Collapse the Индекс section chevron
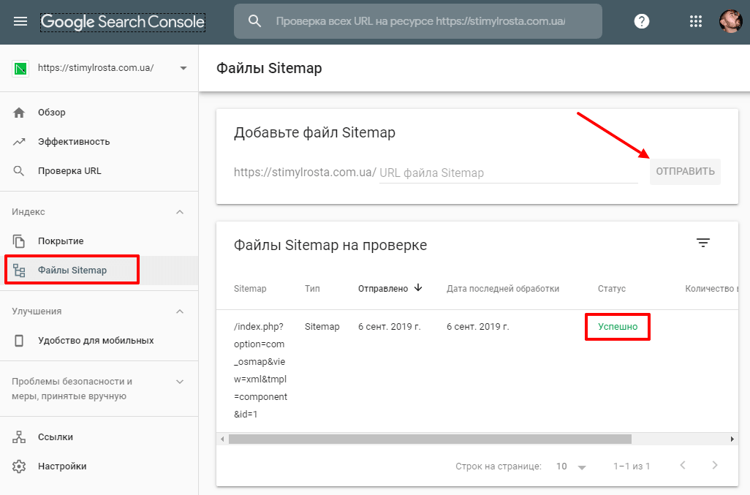 point(180,212)
